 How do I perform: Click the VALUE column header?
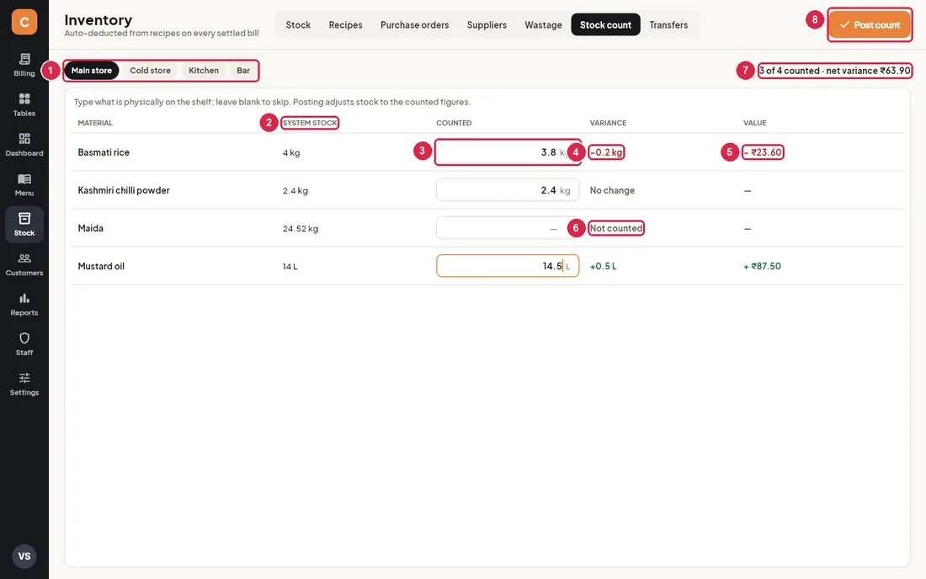pyautogui.click(x=755, y=123)
